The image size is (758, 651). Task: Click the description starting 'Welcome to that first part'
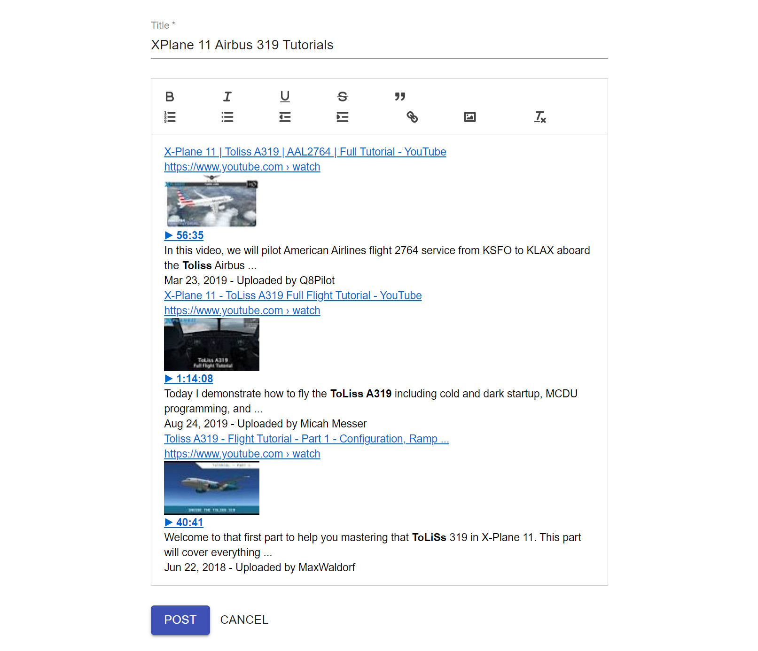(373, 545)
